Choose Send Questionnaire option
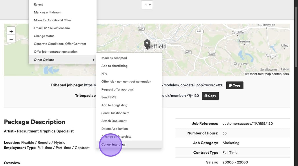This screenshot has width=298, height=166. pyautogui.click(x=115, y=113)
